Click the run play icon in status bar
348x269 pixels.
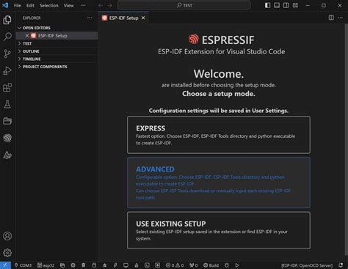237,265
